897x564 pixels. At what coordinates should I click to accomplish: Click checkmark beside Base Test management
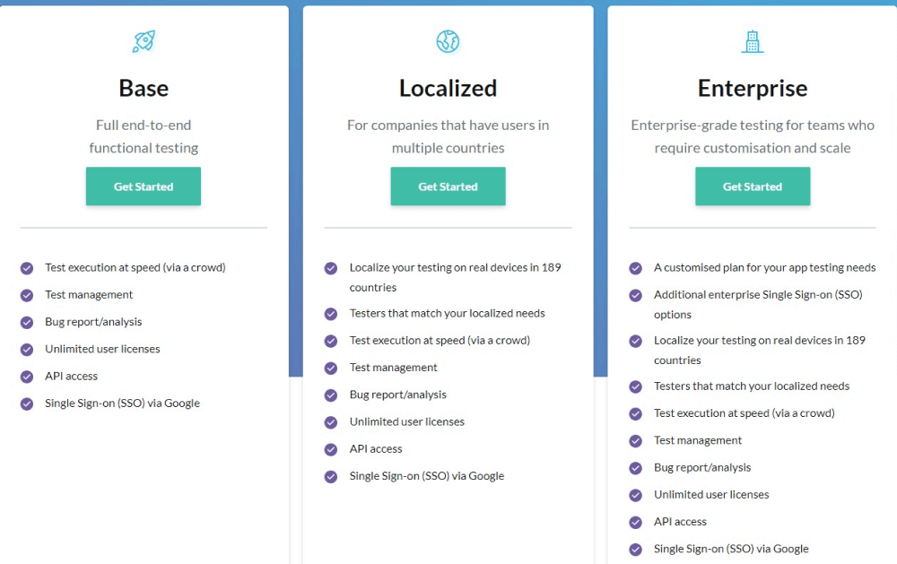click(x=27, y=295)
